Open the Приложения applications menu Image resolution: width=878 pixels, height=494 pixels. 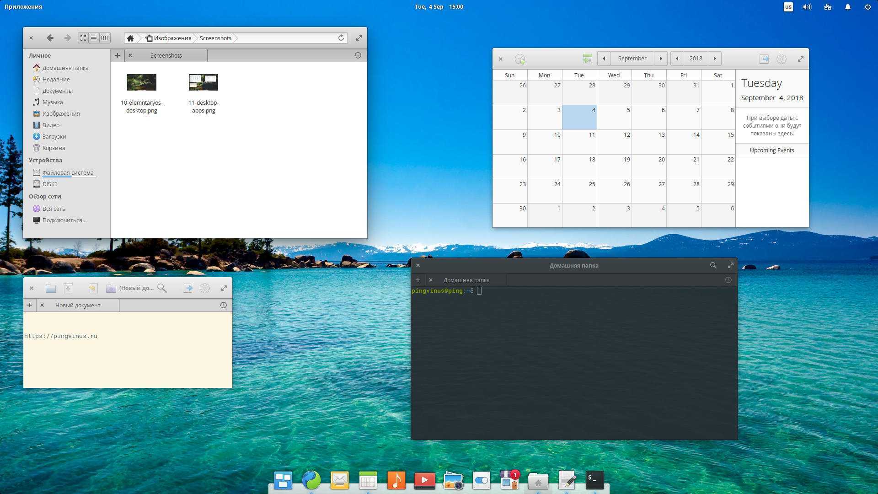(x=23, y=6)
